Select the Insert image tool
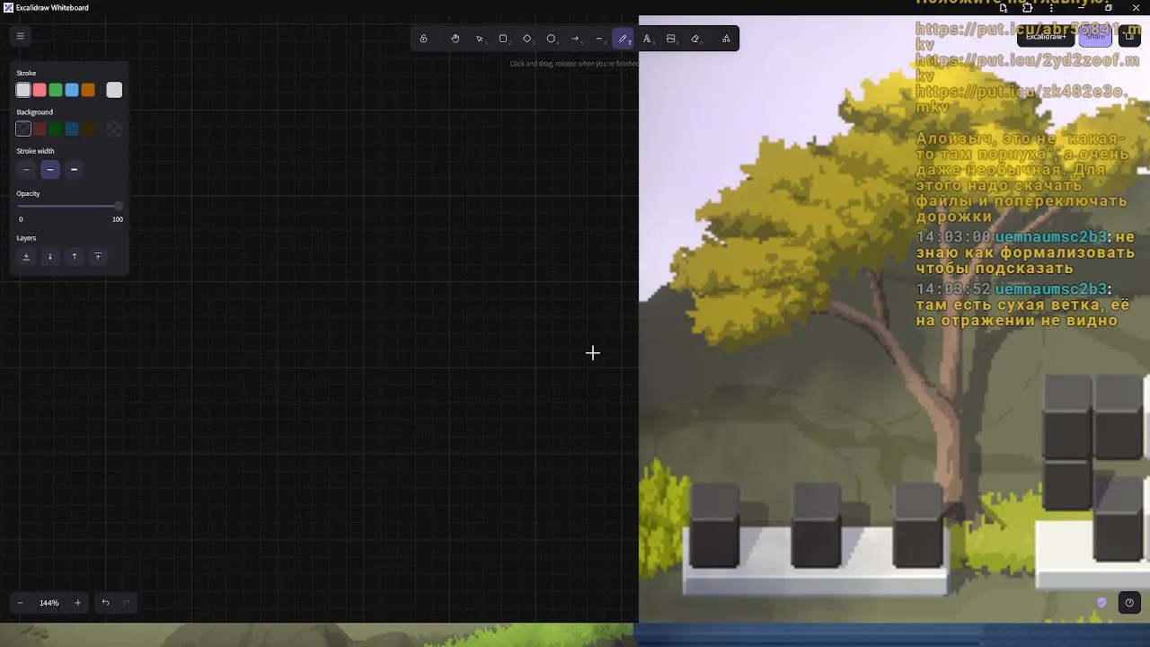The height and width of the screenshot is (647, 1150). [671, 39]
